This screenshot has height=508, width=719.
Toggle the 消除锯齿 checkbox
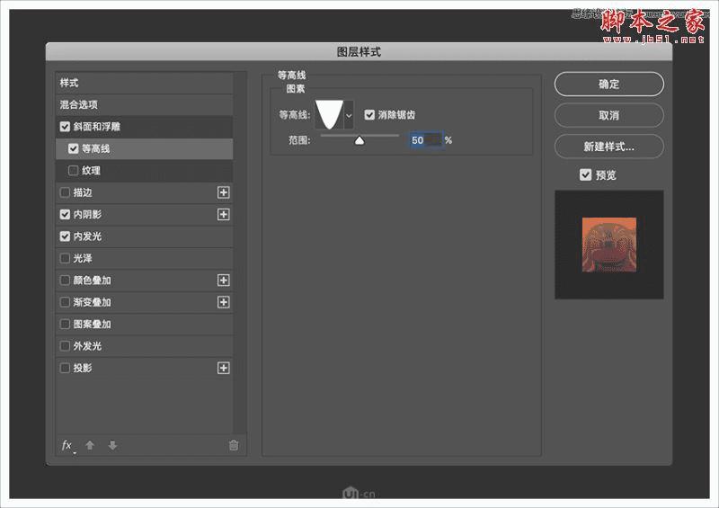[x=369, y=115]
